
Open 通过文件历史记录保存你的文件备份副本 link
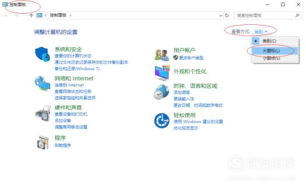(x=92, y=62)
